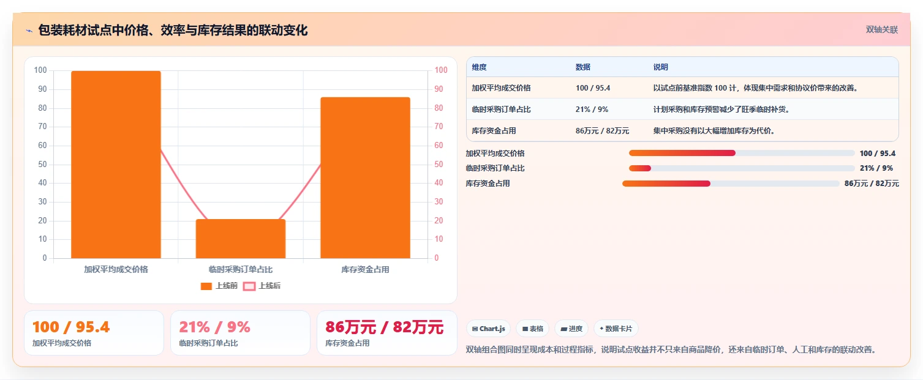Click the 进度 tag chip
923x380 pixels.
click(x=571, y=329)
